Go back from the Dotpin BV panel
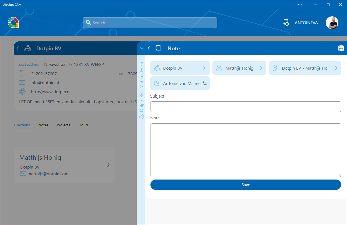This screenshot has height=225, width=347. pos(18,48)
